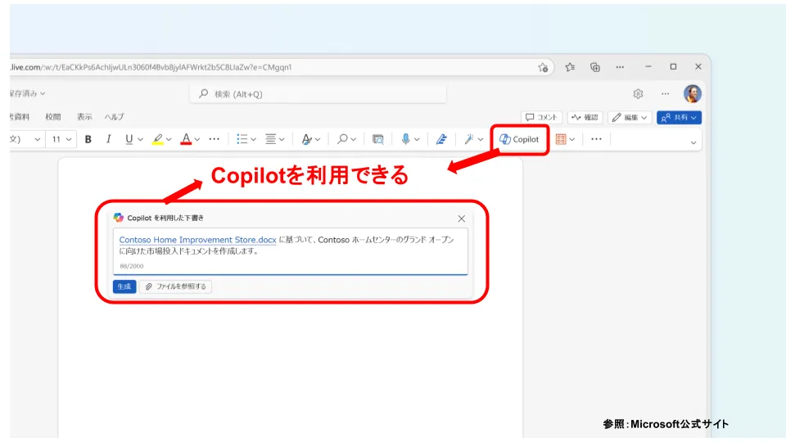Open the browser settings gear icon

tap(638, 94)
